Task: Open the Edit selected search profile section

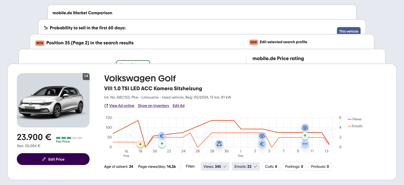Action: pyautogui.click(x=283, y=42)
